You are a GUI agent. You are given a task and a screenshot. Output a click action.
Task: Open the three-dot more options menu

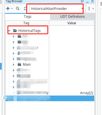pyautogui.click(x=89, y=8)
